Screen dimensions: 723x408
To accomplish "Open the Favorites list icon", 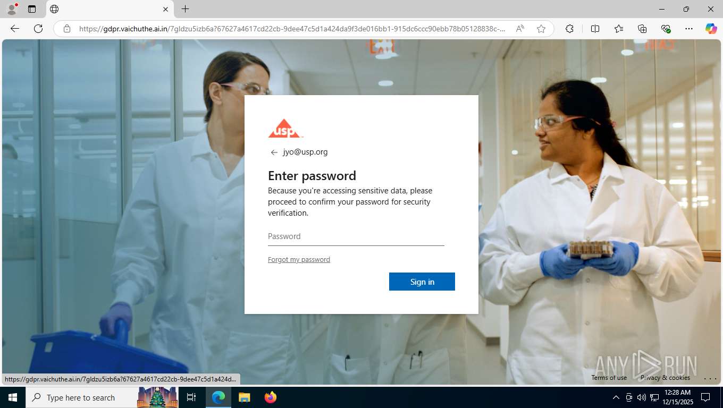I will click(619, 29).
